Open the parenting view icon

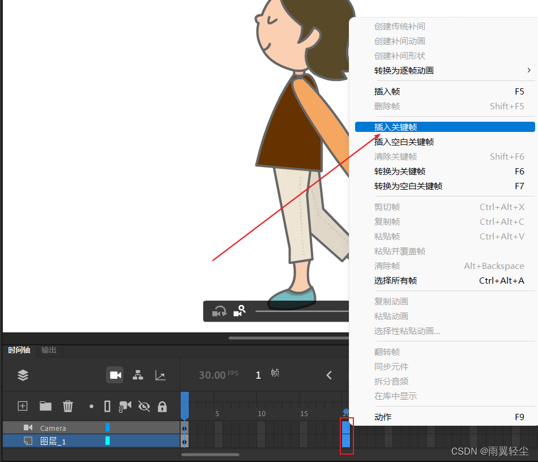coord(138,375)
